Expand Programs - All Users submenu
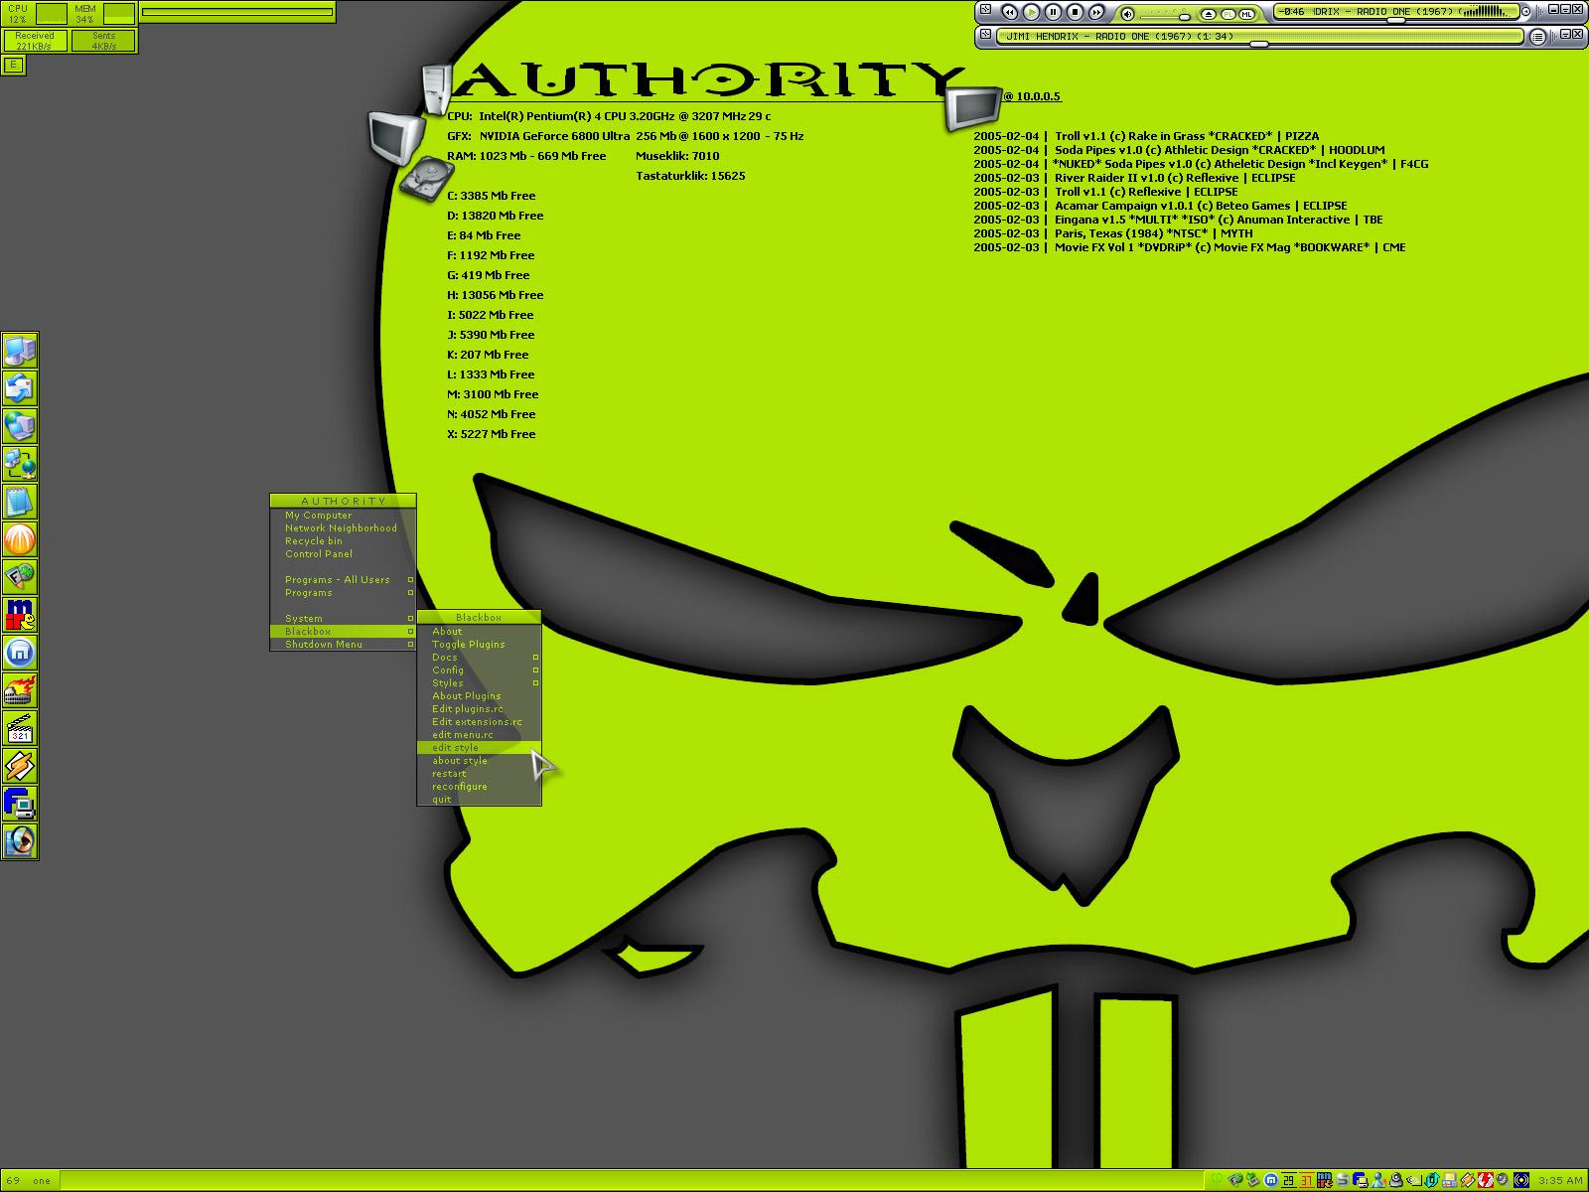The image size is (1589, 1192). (x=410, y=579)
